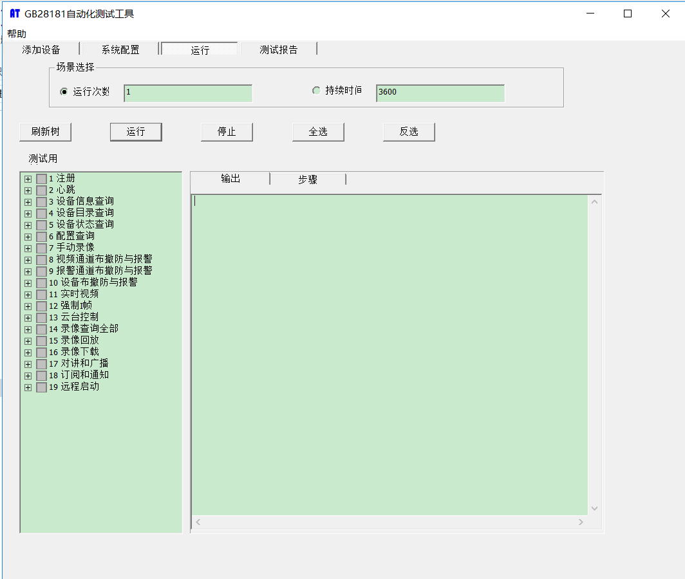Check the 6 配置查询 checkbox
685x579 pixels.
pyautogui.click(x=41, y=237)
